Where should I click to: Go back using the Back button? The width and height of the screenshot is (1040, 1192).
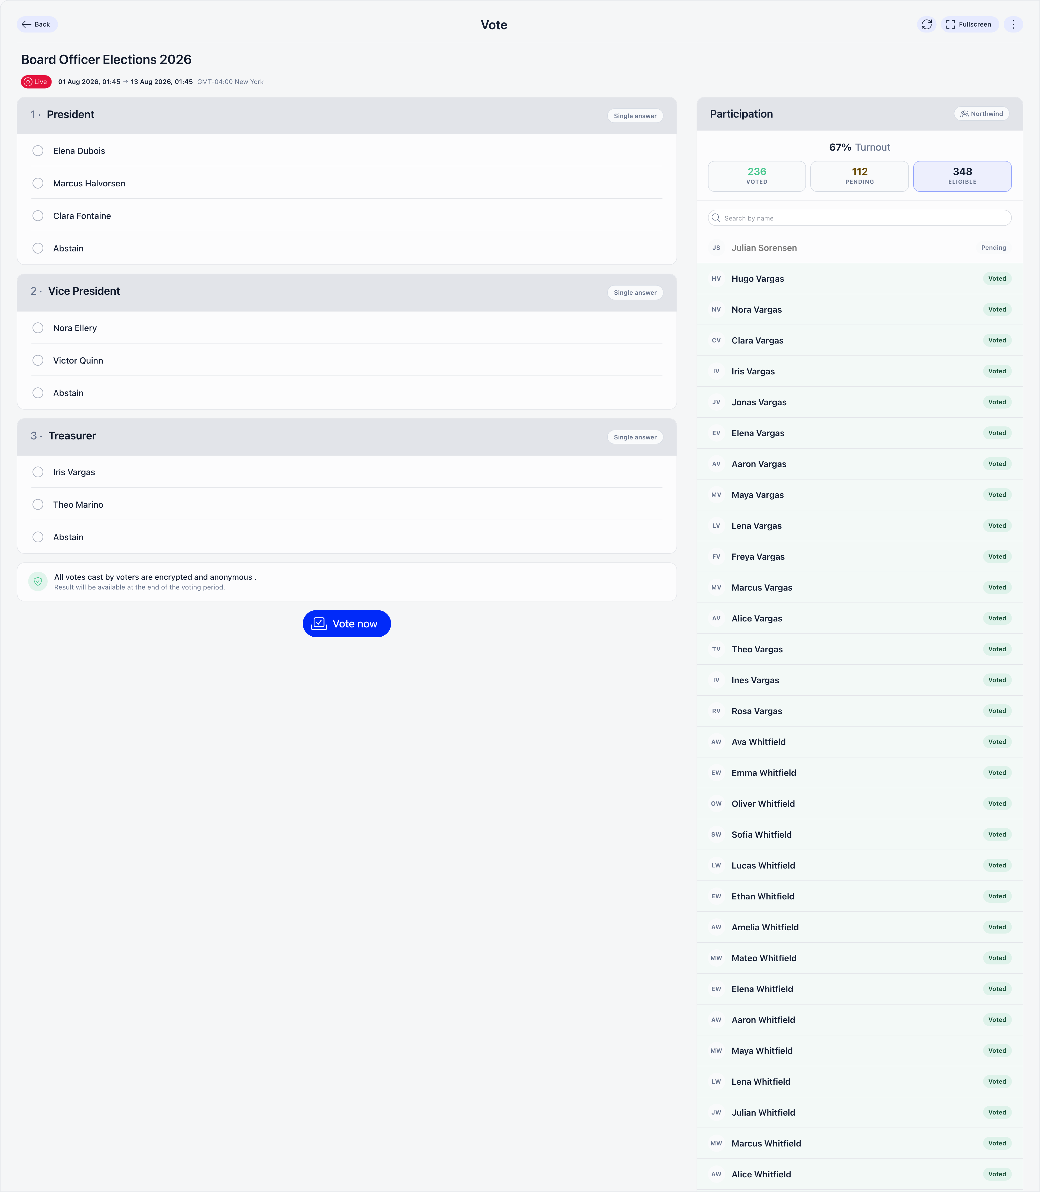coord(37,24)
